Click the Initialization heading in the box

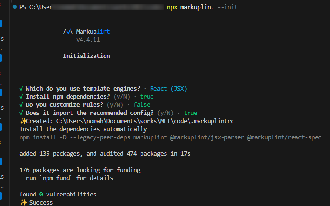click(86, 56)
